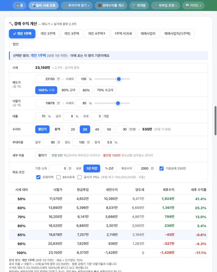Image resolution: width=217 pixels, height=272 pixels.
Task: Check the 공시가 1억↓ checkbox
Action: point(79,177)
